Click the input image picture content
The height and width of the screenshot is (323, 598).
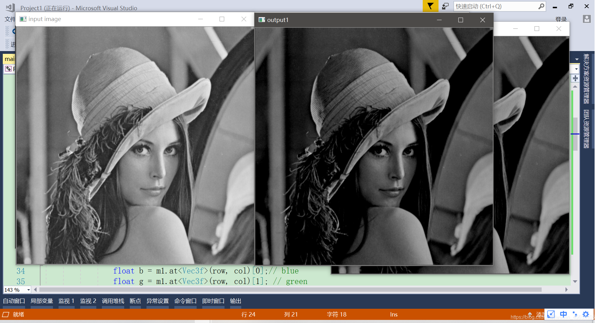click(x=135, y=145)
